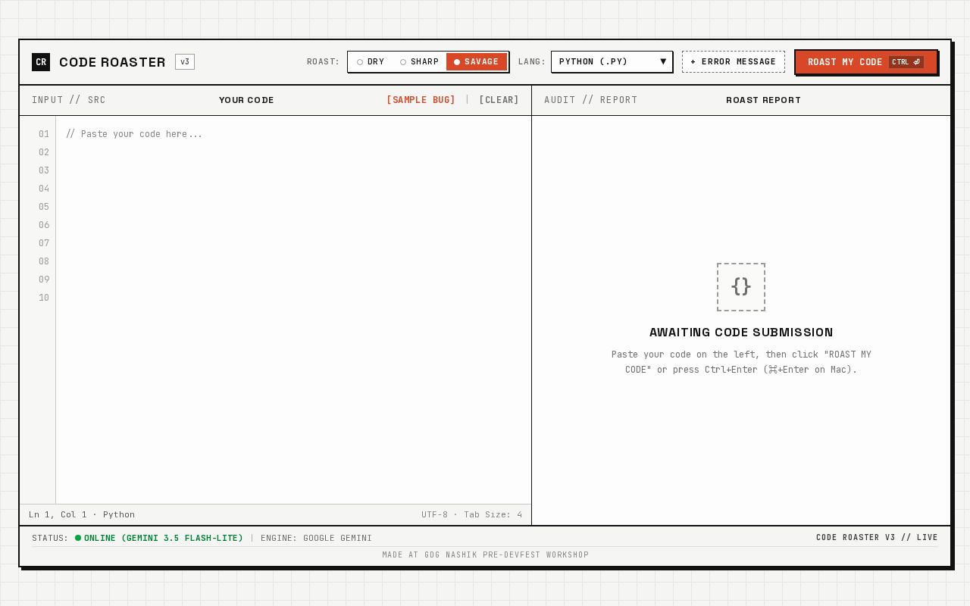Click the 'Your Code' panel title

[246, 100]
